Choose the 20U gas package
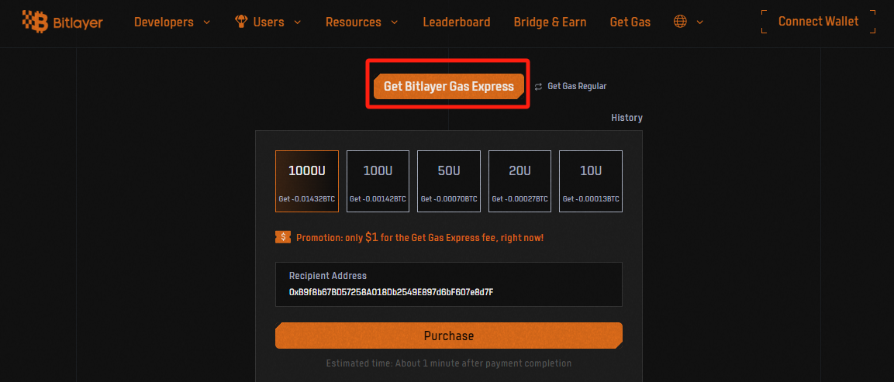894x382 pixels. 519,181
